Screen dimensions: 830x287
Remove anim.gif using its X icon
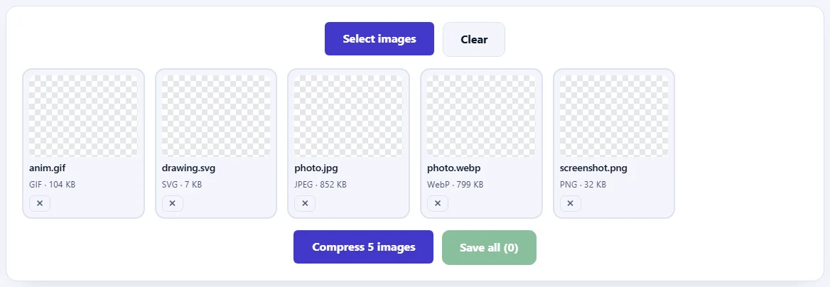(x=40, y=203)
